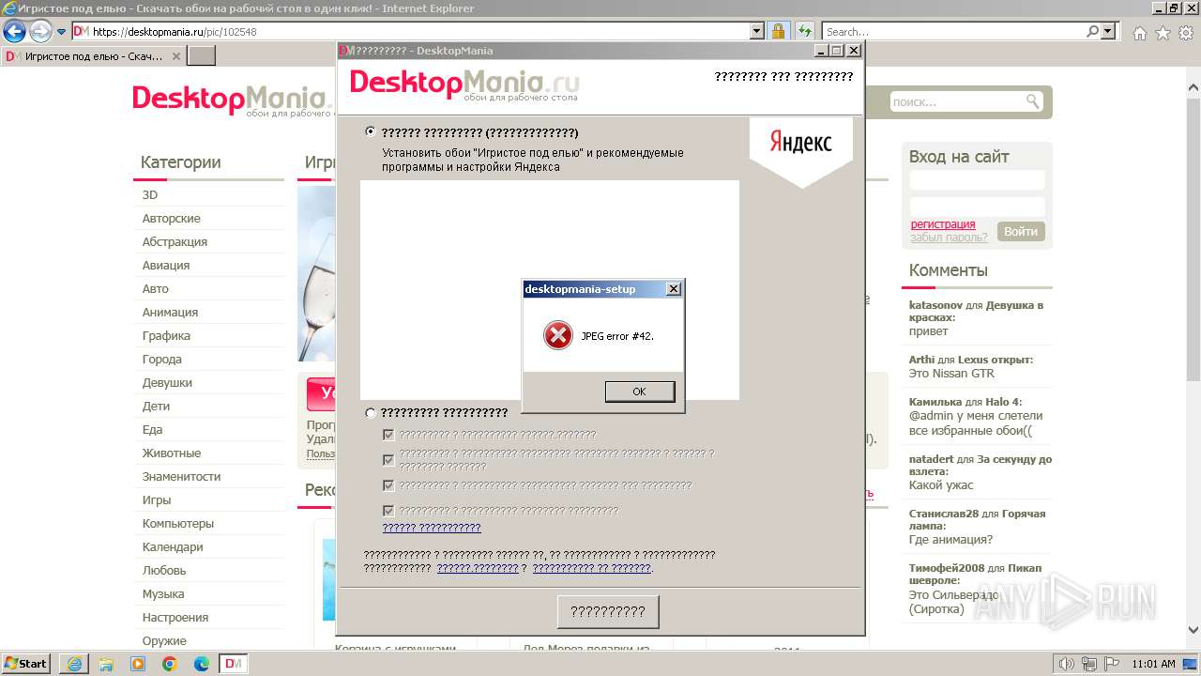Click the search magnifier icon in IE
The height and width of the screenshot is (676, 1201).
click(1093, 31)
